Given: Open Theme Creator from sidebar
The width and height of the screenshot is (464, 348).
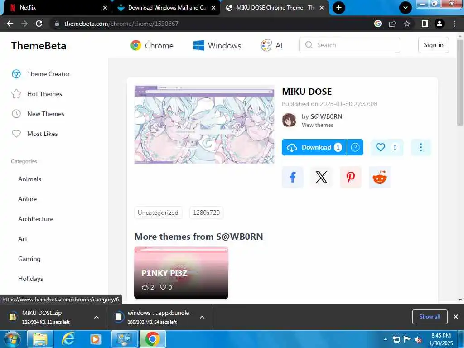Looking at the screenshot, I should coord(41,74).
